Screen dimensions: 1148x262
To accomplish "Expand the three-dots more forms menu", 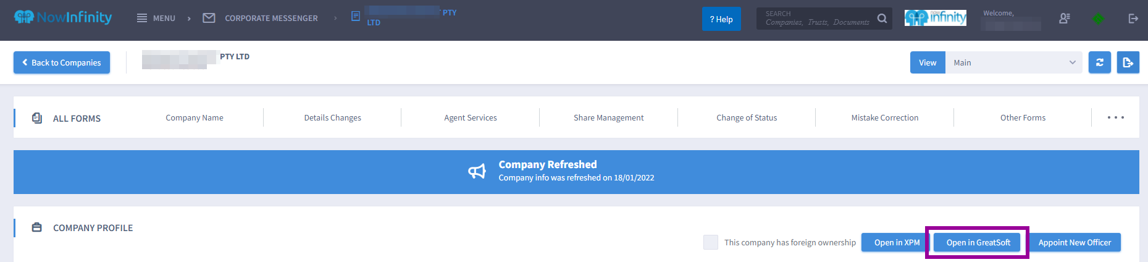I will [1116, 117].
